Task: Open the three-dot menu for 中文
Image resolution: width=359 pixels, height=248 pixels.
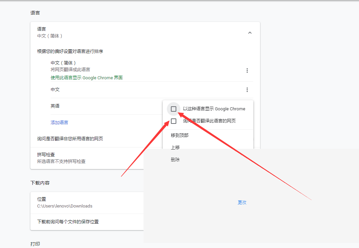Action: click(247, 90)
